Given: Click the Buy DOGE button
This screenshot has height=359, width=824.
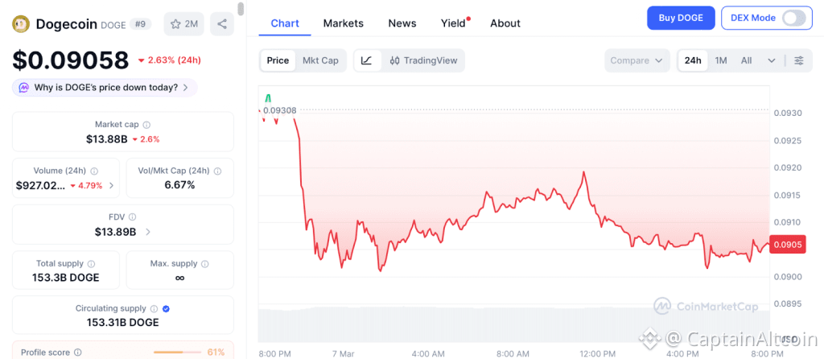Looking at the screenshot, I should (x=681, y=18).
